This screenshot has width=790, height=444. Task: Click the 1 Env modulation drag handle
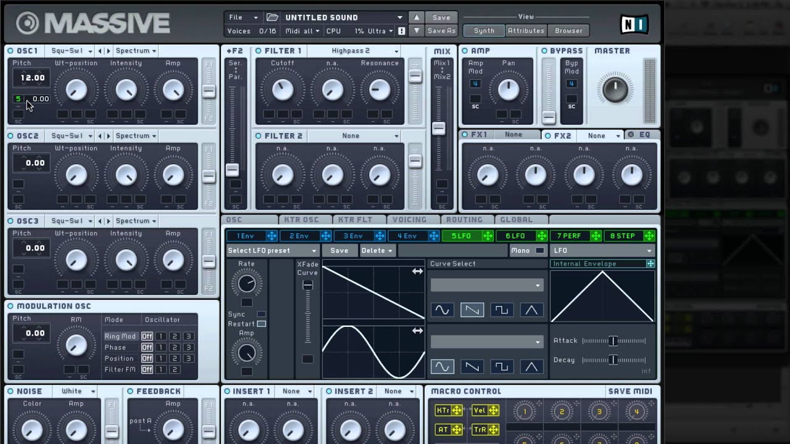coord(272,236)
